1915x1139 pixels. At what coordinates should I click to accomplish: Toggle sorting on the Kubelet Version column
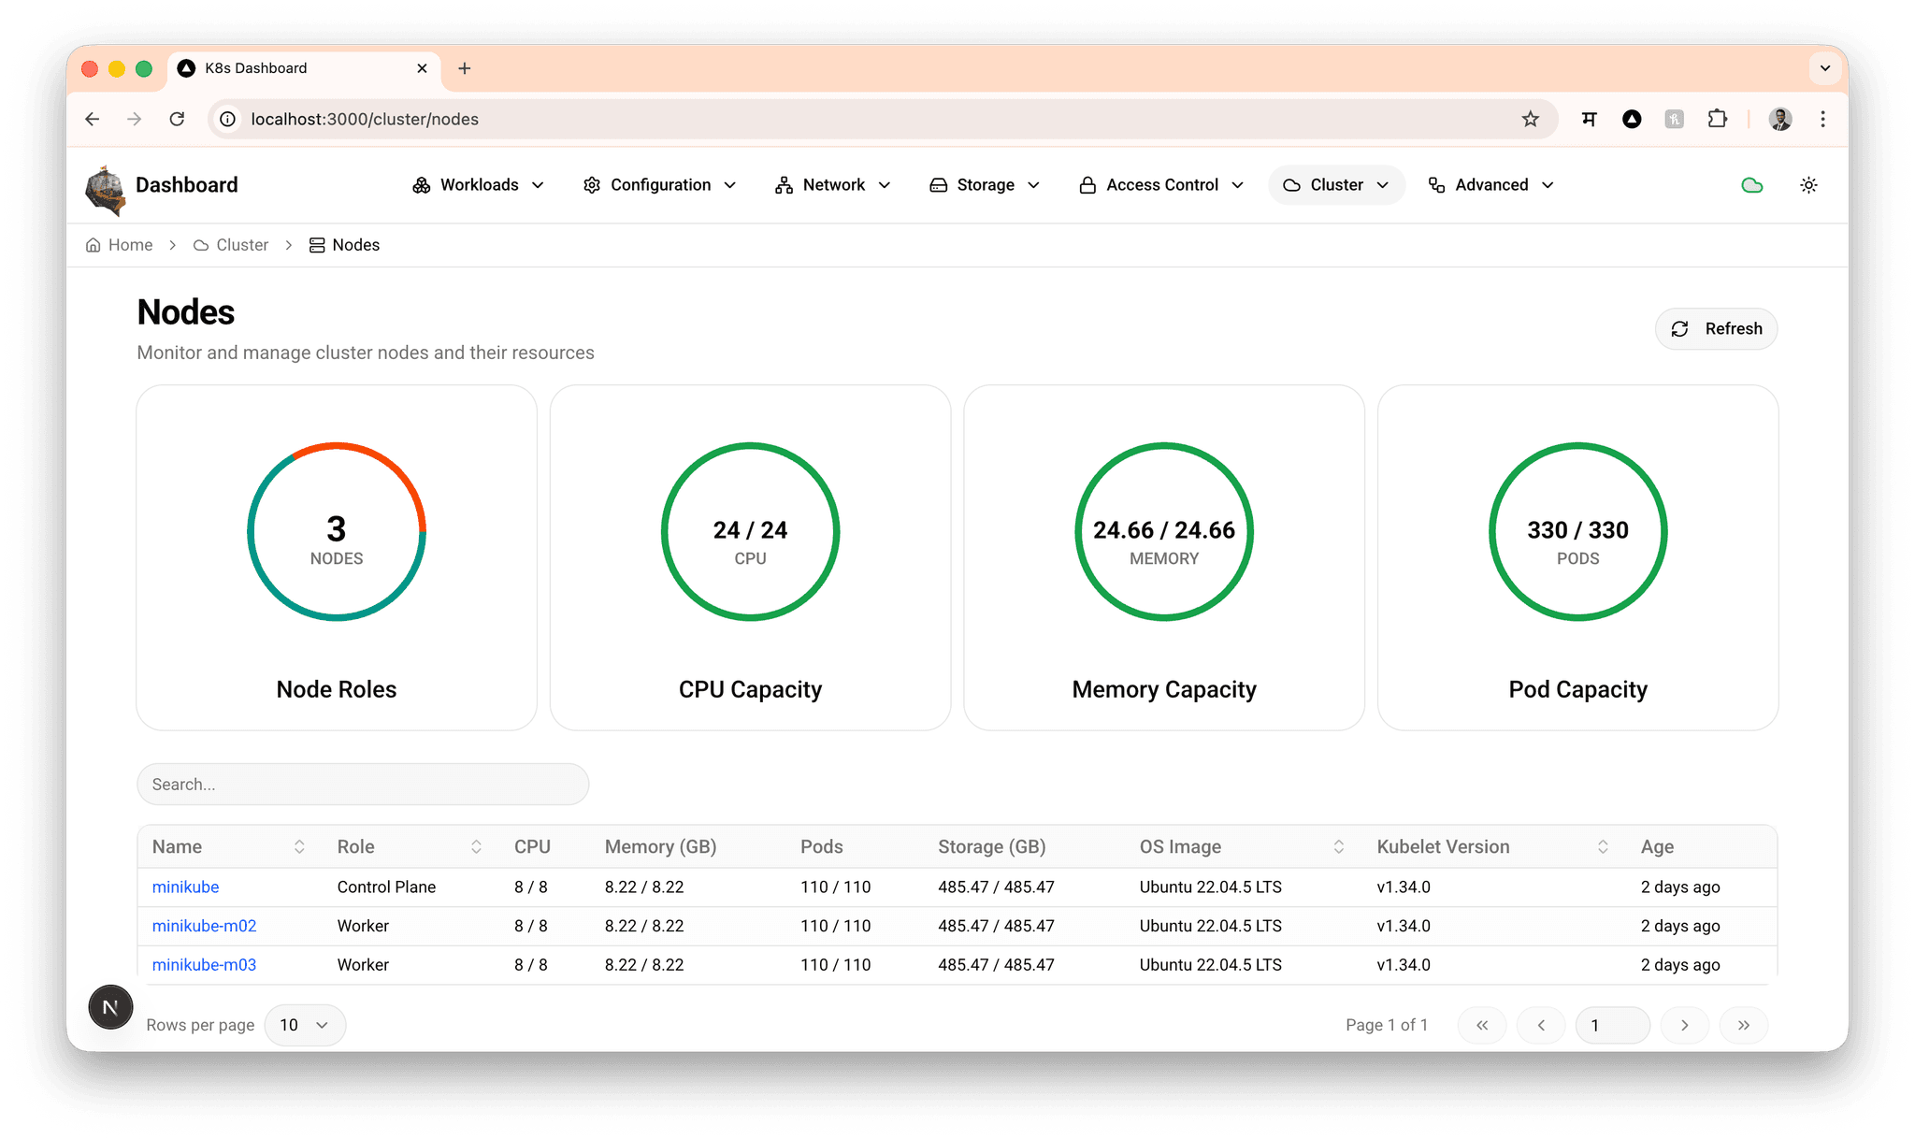(x=1603, y=846)
